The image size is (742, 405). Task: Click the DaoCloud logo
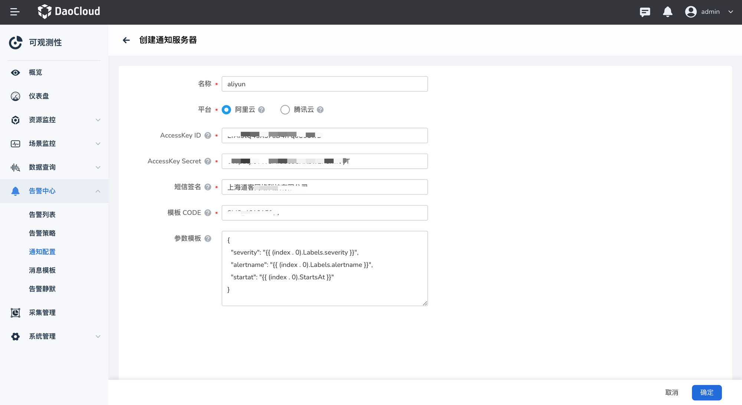click(x=69, y=11)
